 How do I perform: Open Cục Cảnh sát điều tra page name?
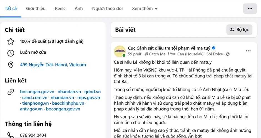169,48
